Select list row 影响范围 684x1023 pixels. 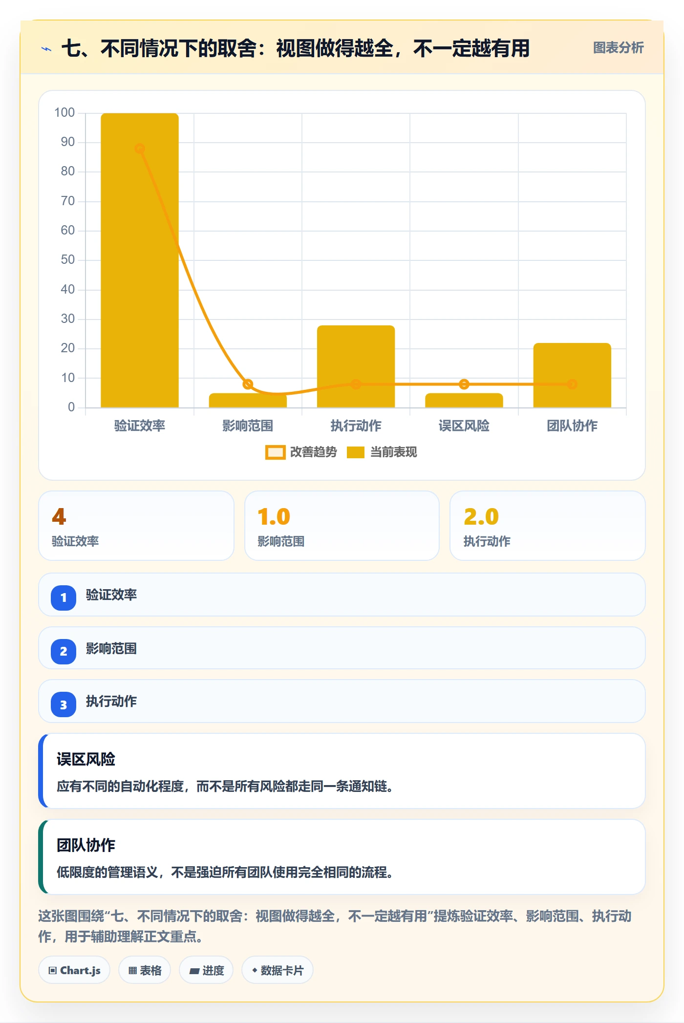point(342,648)
